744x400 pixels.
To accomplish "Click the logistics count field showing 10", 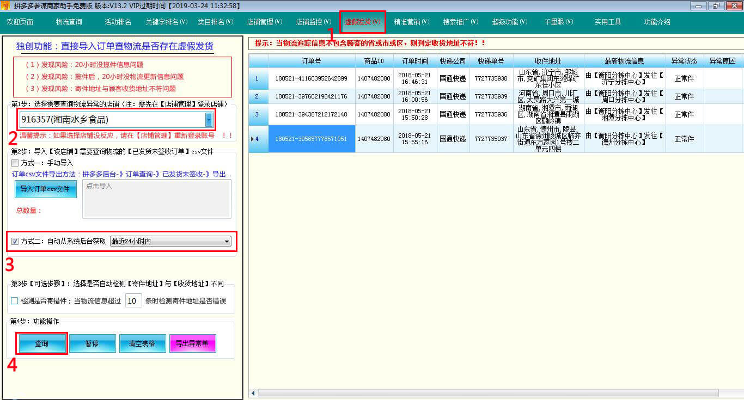I will [x=133, y=300].
